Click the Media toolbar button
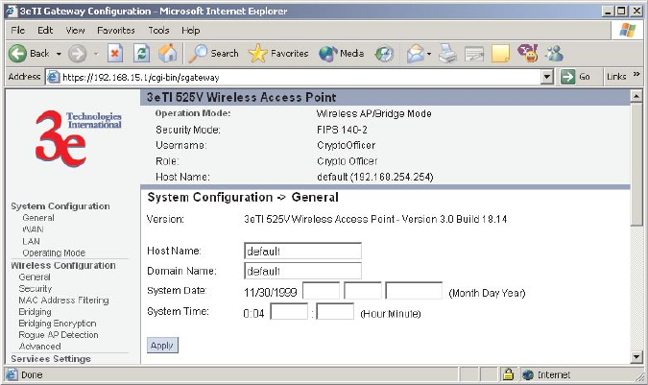648x385 pixels. point(342,54)
